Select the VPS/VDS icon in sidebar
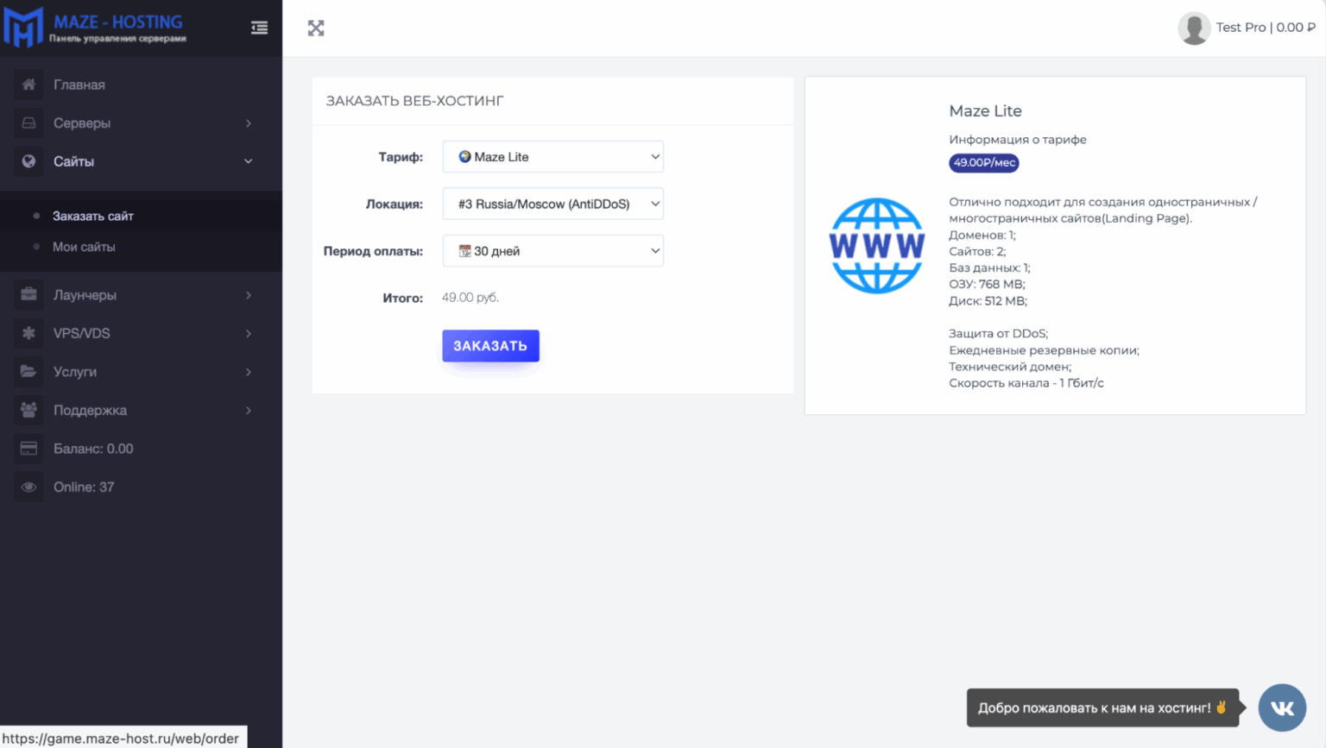Viewport: 1326px width, 748px height. (28, 333)
